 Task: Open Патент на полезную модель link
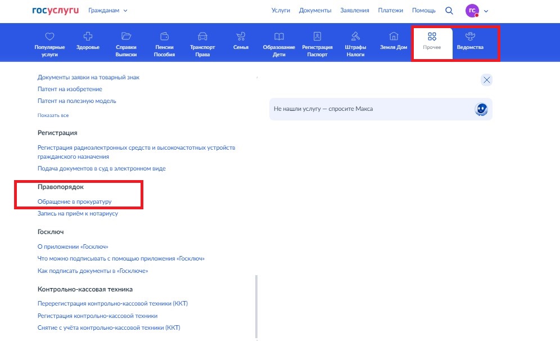coord(77,101)
